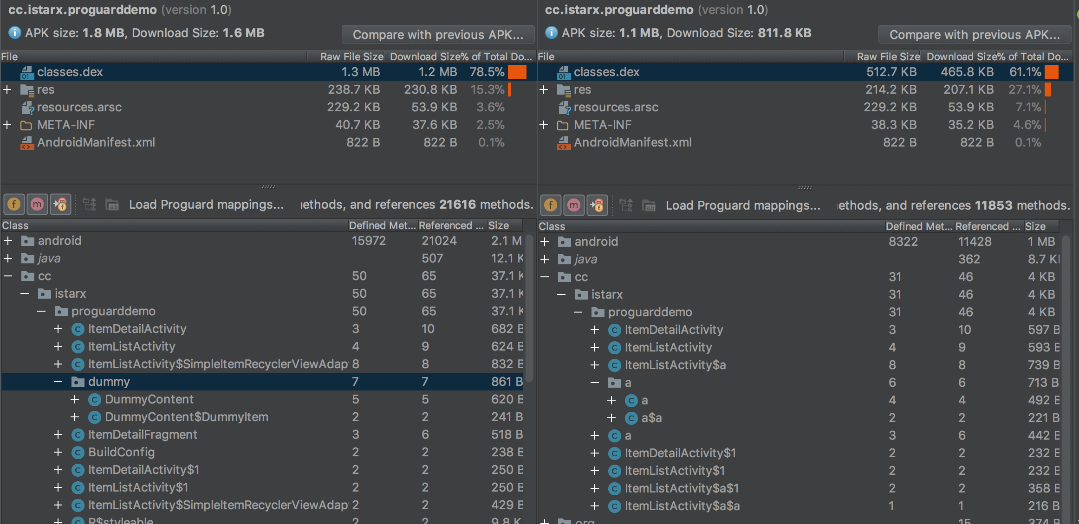This screenshot has width=1079, height=524.
Task: Collapse dummy package in left tree
Action: click(58, 382)
